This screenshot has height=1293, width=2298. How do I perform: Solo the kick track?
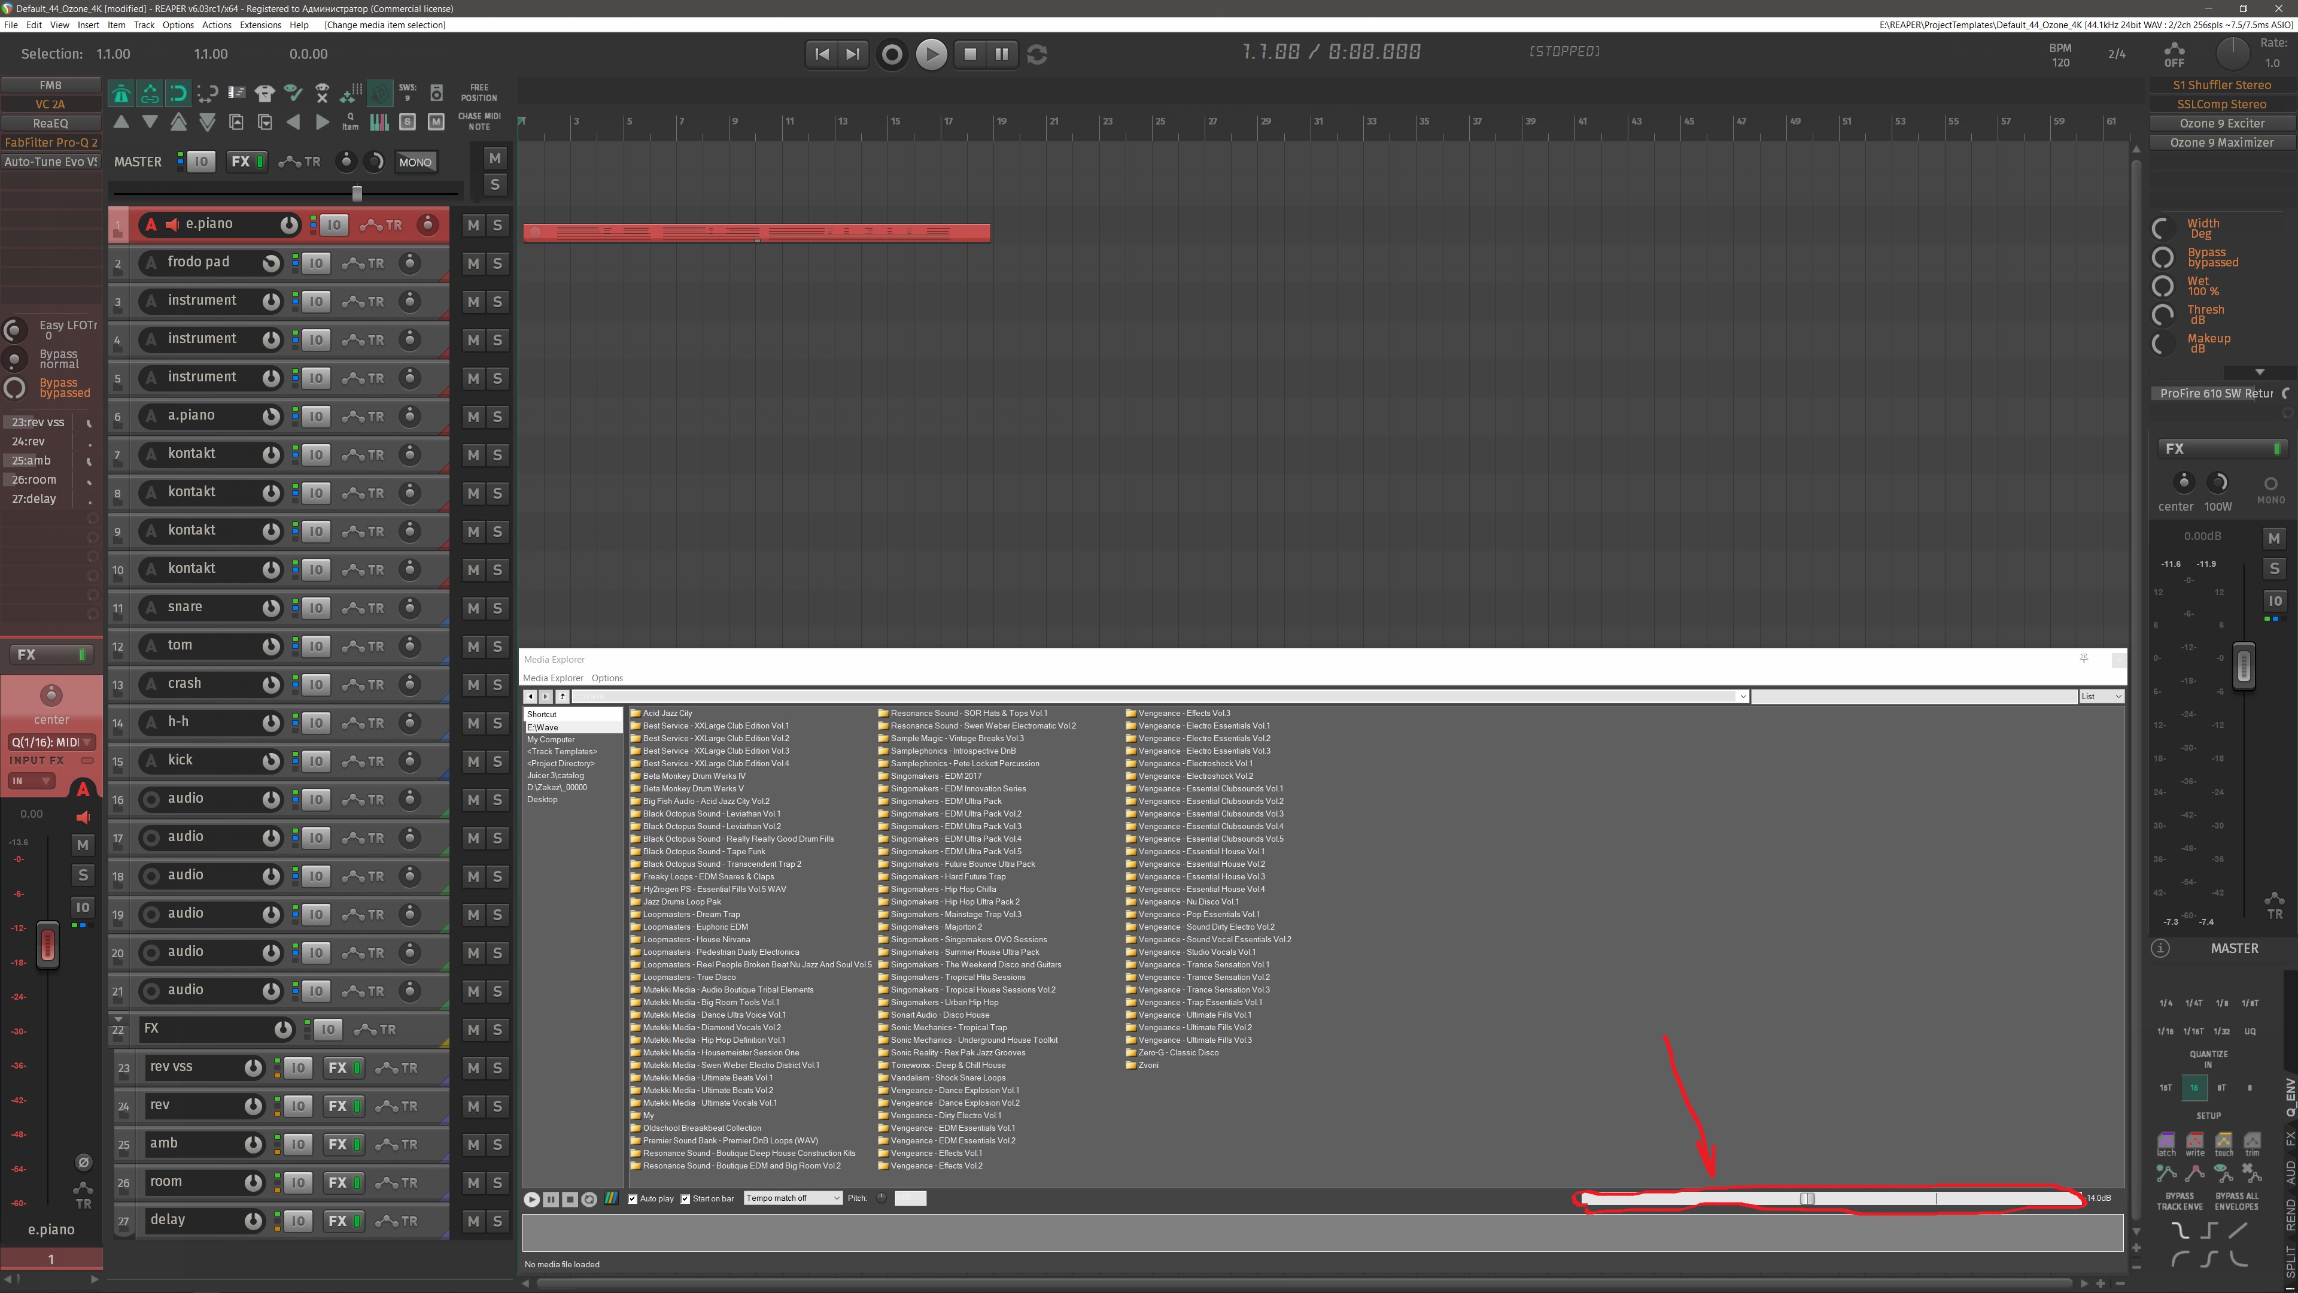(497, 761)
